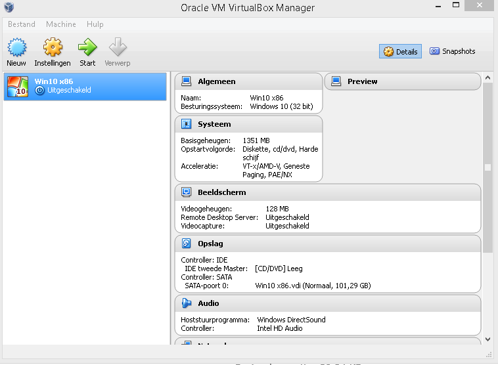Open the Machine menu
The height and width of the screenshot is (365, 498).
pyautogui.click(x=61, y=24)
